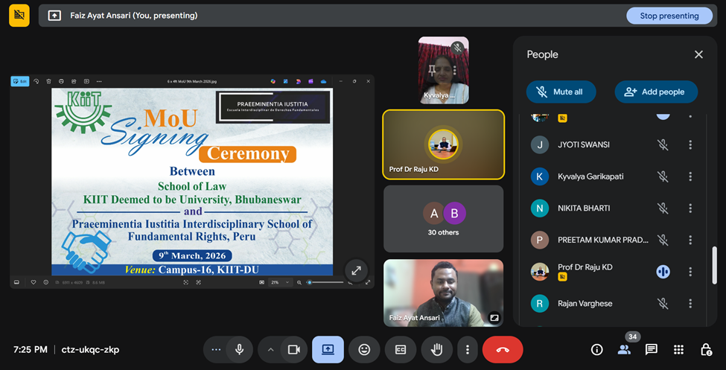Click the highlighted Present now button
The image size is (726, 370).
tap(328, 350)
